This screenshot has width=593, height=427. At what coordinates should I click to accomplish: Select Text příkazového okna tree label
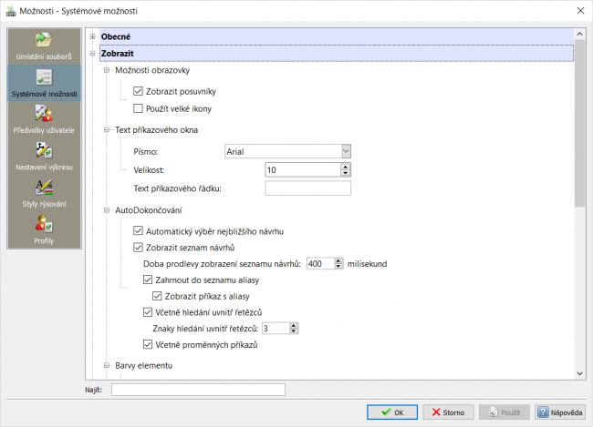157,130
